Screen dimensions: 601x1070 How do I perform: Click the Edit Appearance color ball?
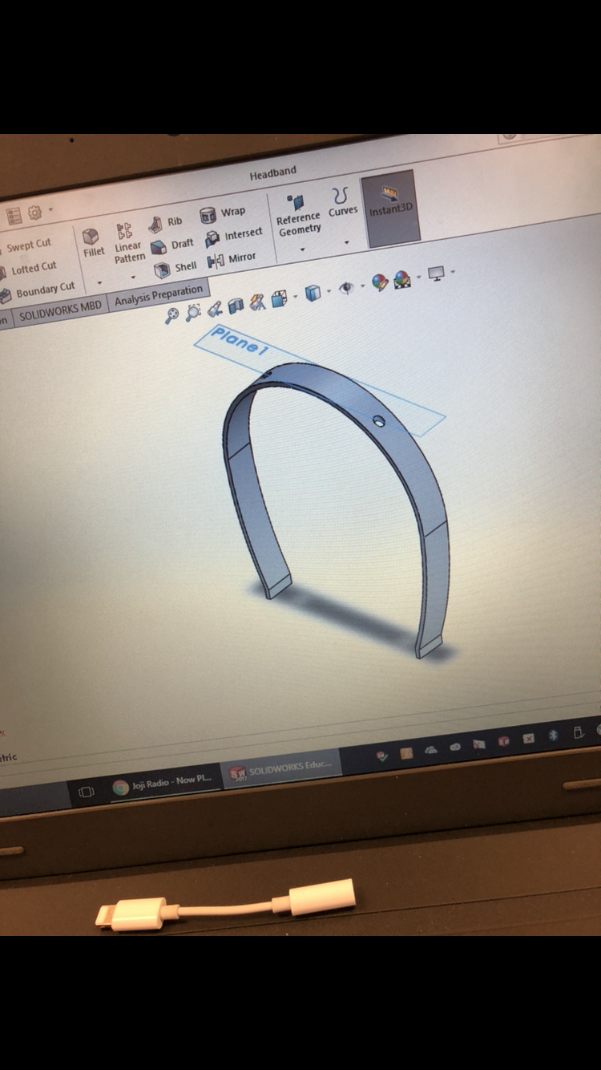coord(379,282)
